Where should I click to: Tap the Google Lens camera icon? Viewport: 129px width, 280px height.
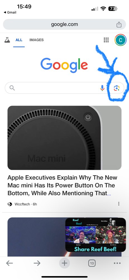[116, 88]
